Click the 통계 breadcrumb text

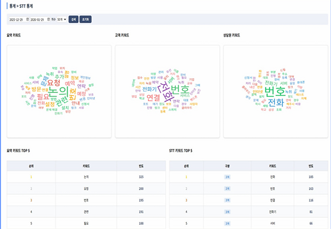pyautogui.click(x=13, y=6)
